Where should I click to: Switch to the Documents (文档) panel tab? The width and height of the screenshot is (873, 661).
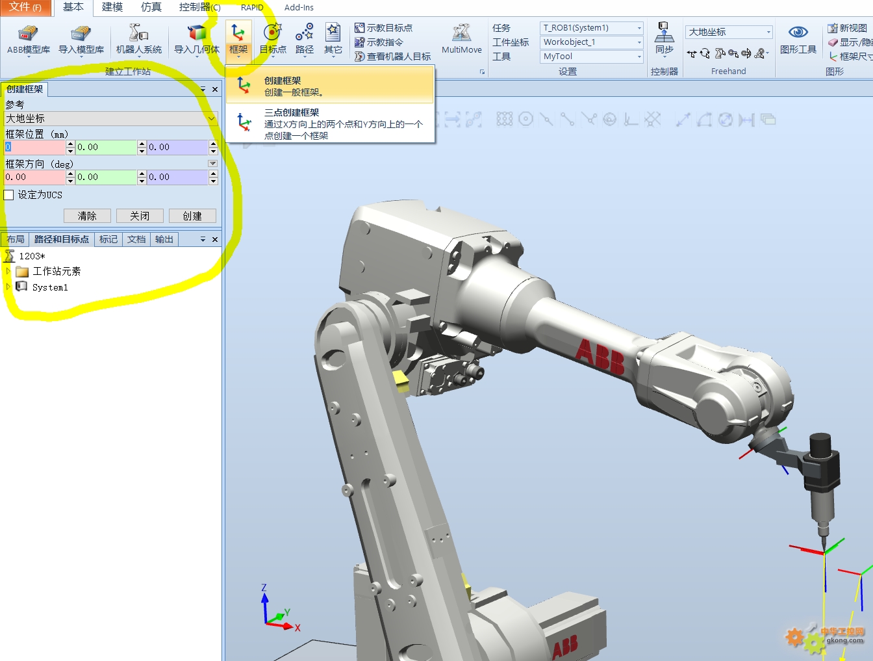[136, 239]
